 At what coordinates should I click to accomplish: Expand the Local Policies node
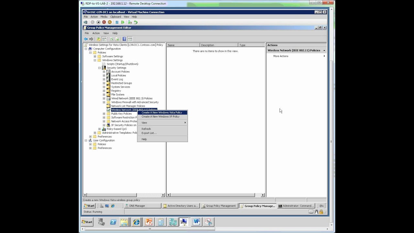(104, 75)
